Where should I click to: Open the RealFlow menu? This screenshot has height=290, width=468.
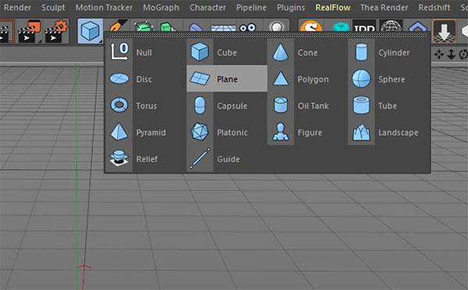[333, 8]
